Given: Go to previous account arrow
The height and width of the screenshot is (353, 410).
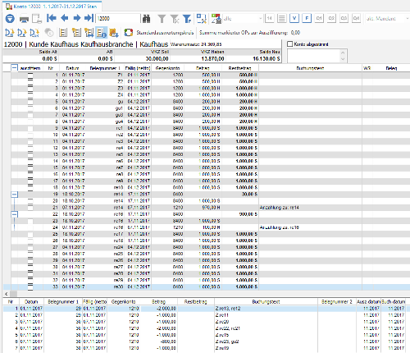Looking at the screenshot, I should tap(64, 18).
